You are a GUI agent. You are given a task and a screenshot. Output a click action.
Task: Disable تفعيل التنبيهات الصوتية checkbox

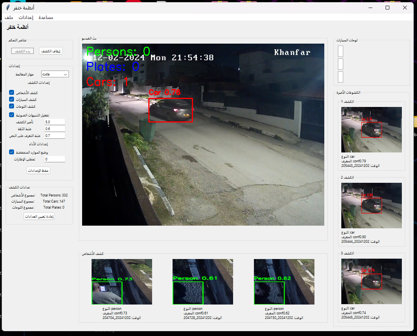11,115
